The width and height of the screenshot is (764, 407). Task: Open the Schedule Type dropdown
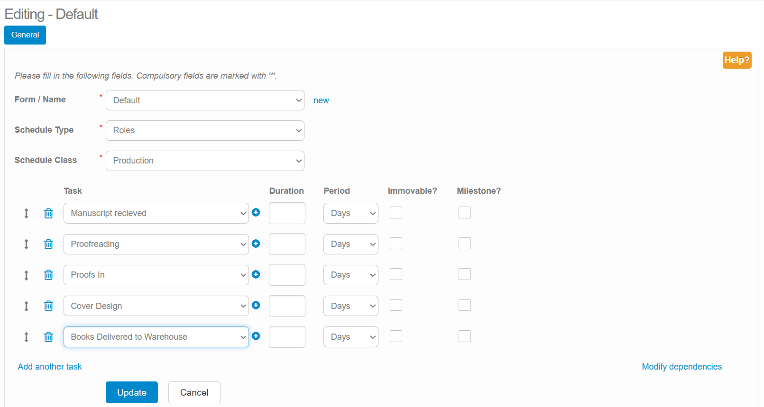pyautogui.click(x=205, y=130)
